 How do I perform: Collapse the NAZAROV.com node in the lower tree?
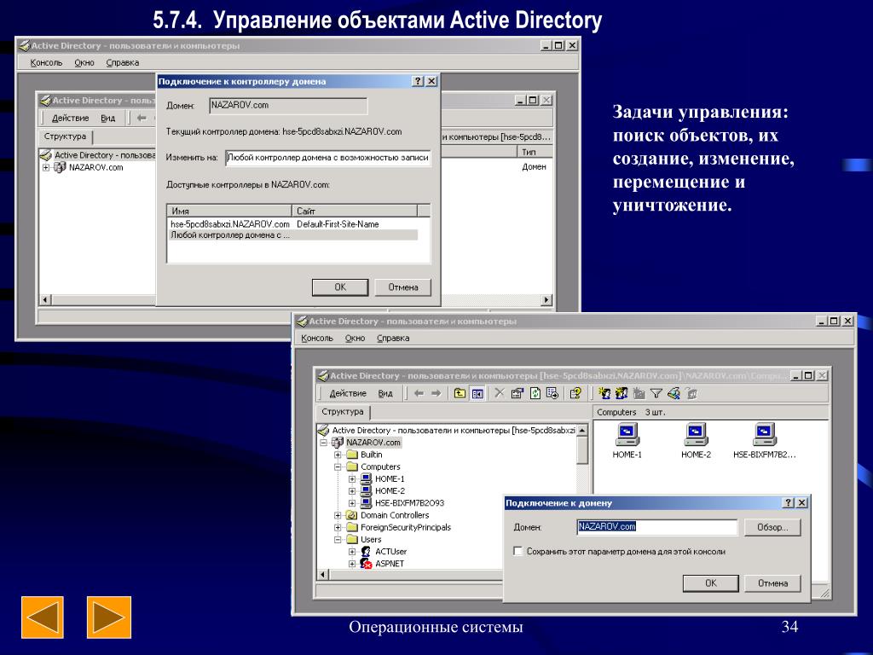(x=323, y=443)
